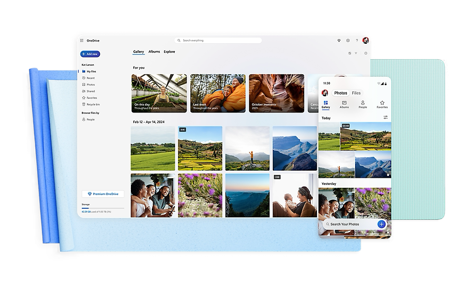Open the account profile picture menu
Image resolution: width=476 pixels, height=306 pixels.
[365, 41]
